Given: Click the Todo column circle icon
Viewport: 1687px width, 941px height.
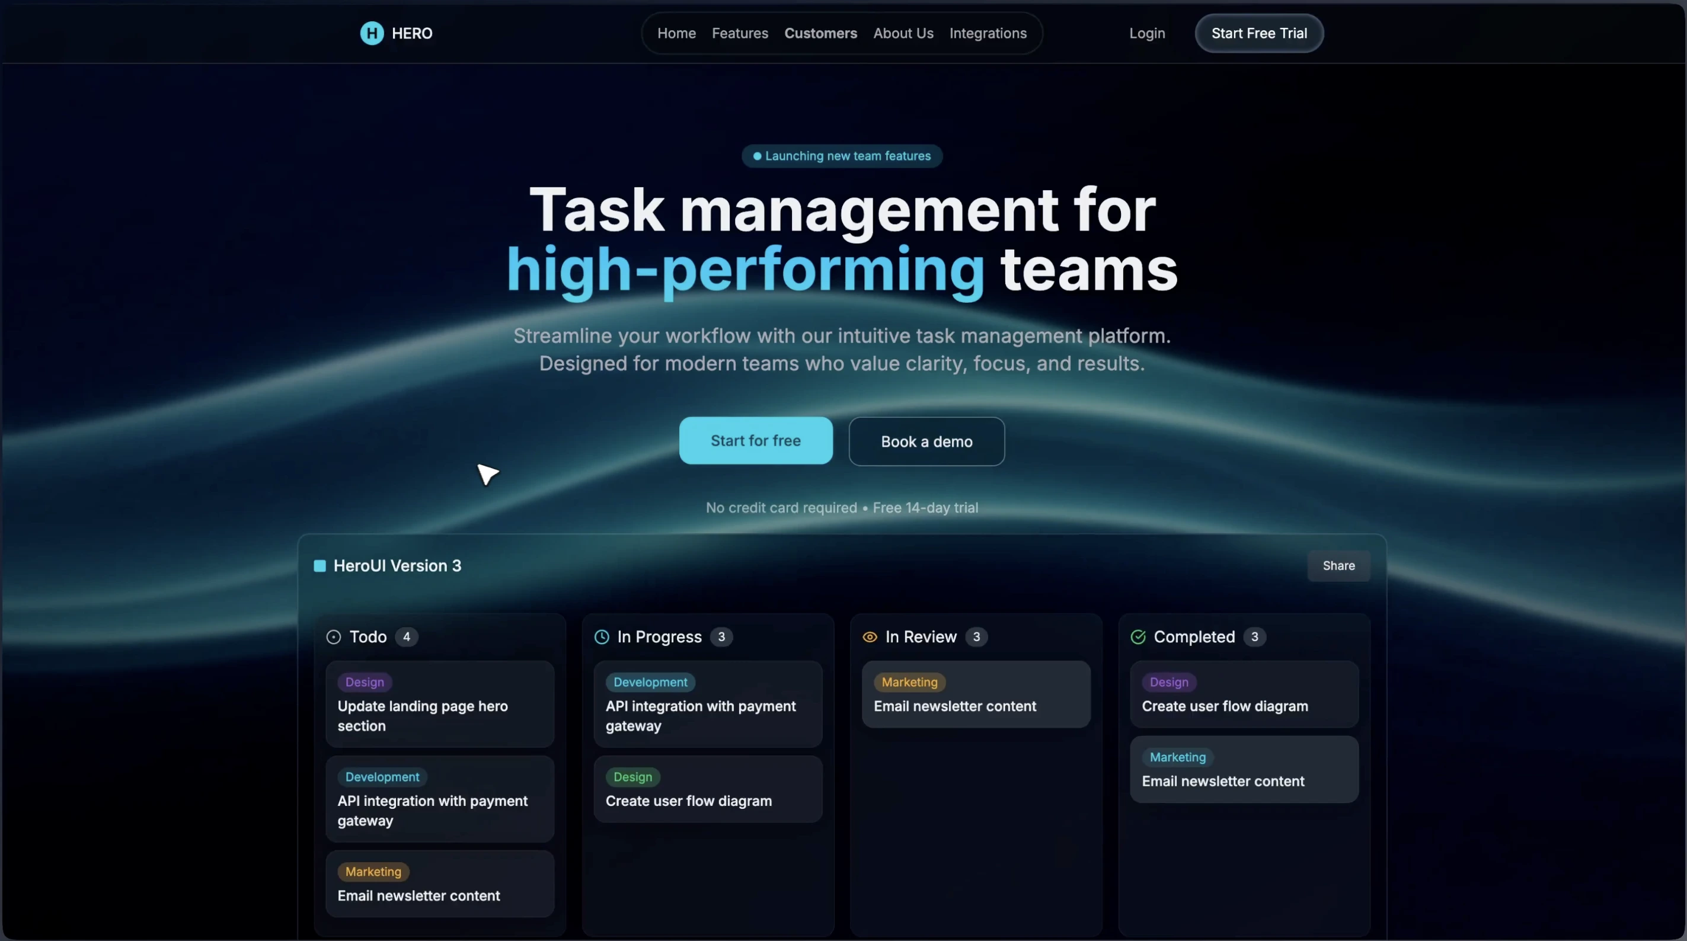Looking at the screenshot, I should coord(333,637).
